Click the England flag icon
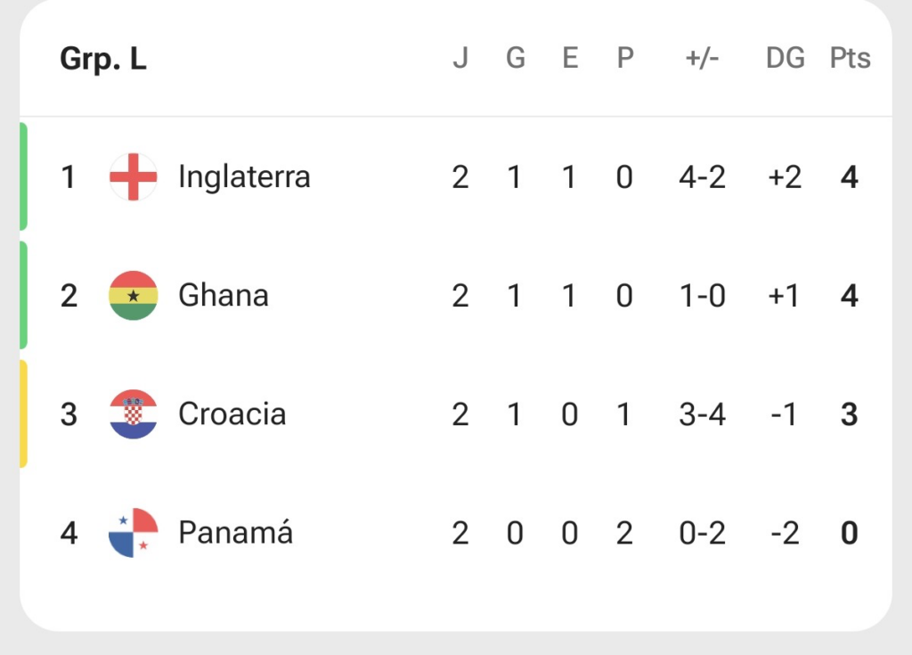This screenshot has width=912, height=655. coord(134,177)
